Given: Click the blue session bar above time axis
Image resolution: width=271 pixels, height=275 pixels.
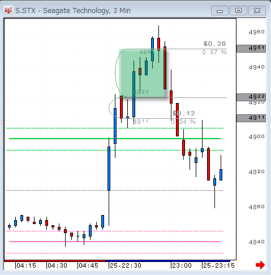Looking at the screenshot, I should 168,261.
